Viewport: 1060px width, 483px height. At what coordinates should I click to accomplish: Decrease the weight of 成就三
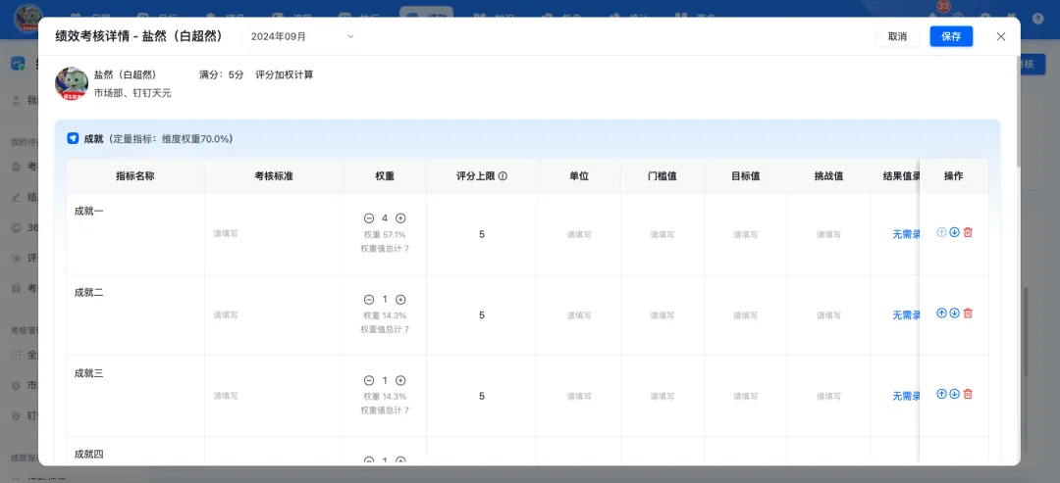click(369, 380)
